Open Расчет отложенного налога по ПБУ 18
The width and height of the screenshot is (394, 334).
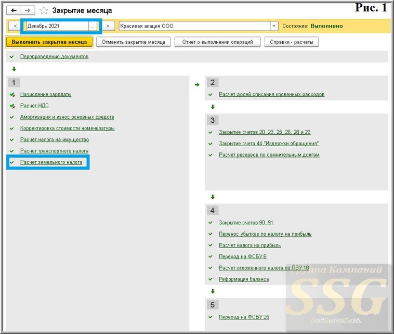264,268
